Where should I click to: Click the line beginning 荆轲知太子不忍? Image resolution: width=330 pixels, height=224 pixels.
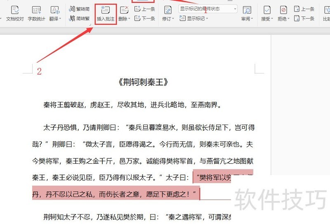click(x=137, y=217)
